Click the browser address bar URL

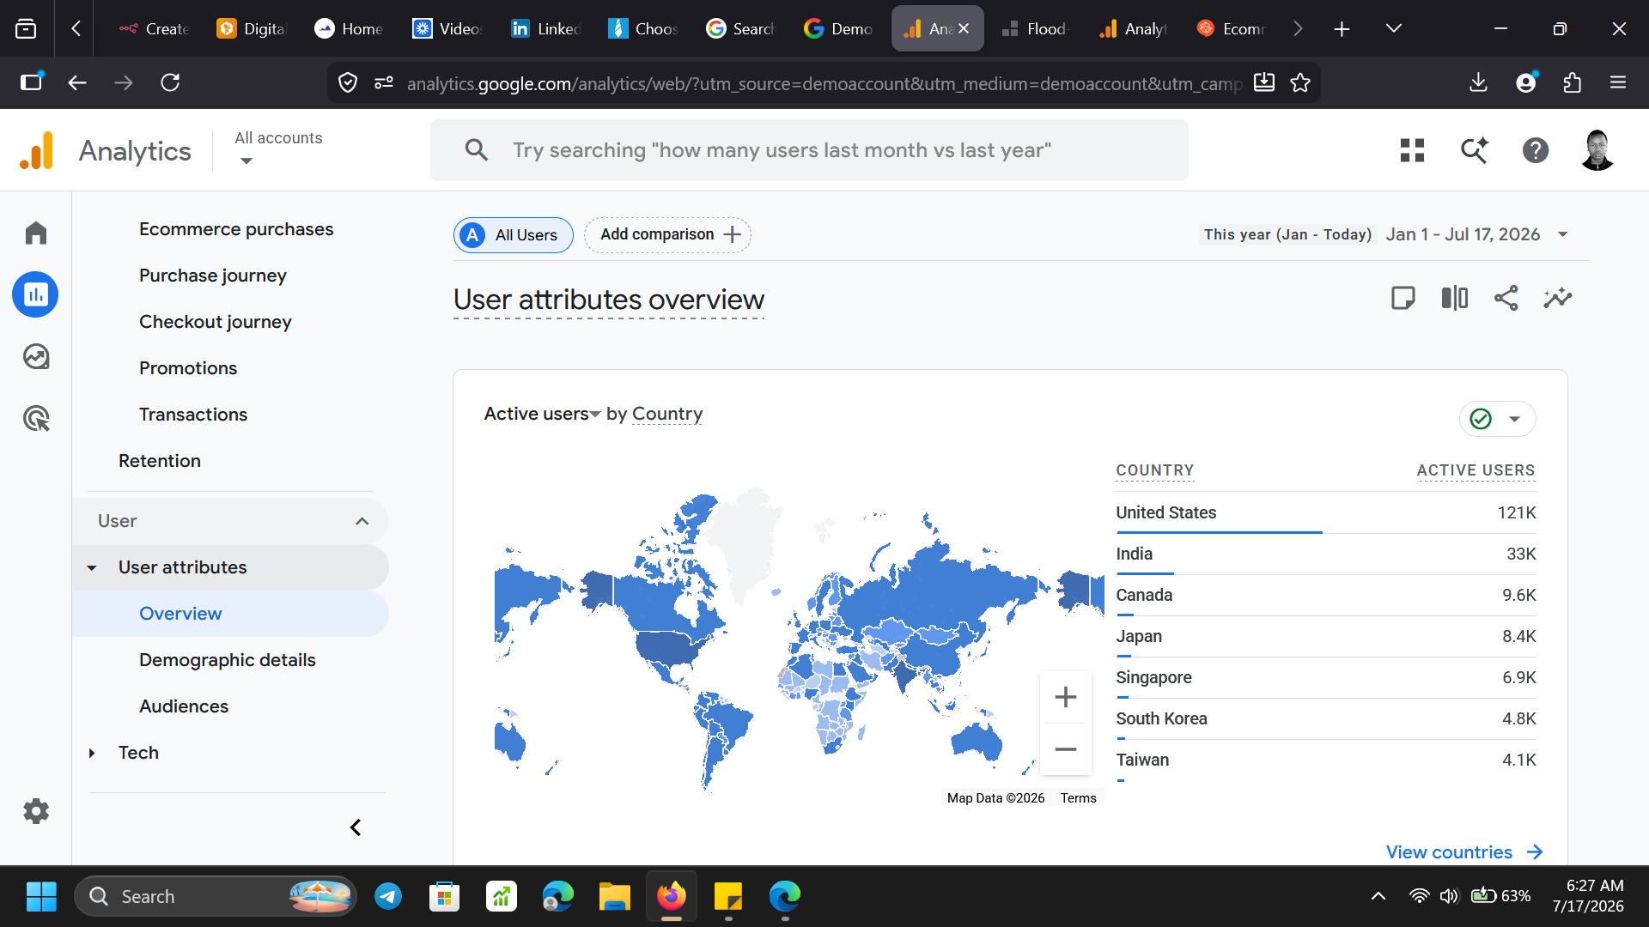tap(823, 83)
